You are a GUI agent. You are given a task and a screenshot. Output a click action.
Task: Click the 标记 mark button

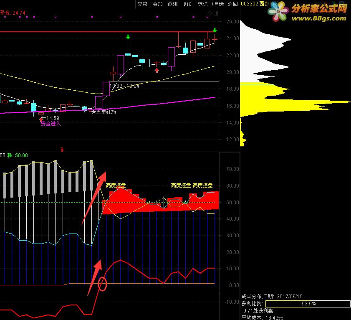[202, 4]
